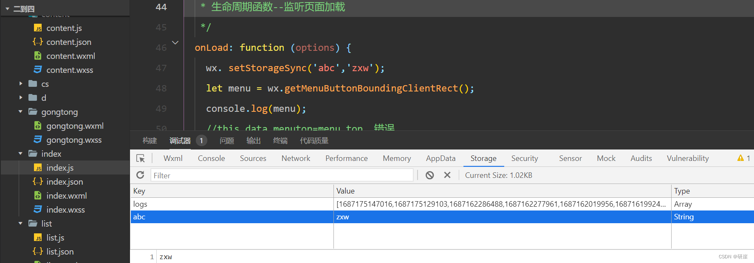Click the Array type cell

click(712, 204)
